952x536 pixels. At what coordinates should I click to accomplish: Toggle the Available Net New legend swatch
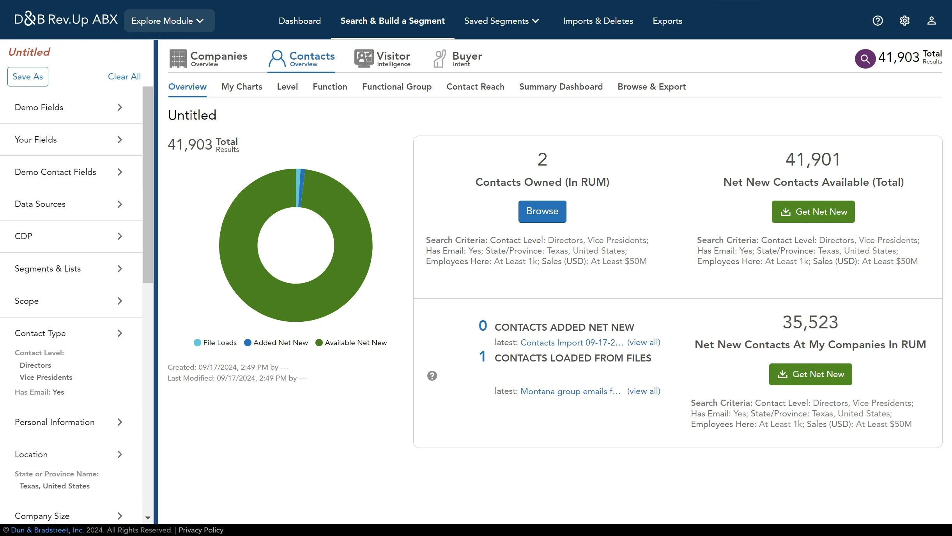coord(319,343)
